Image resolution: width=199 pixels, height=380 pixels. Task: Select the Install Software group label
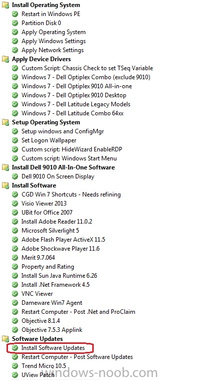[x=34, y=185]
